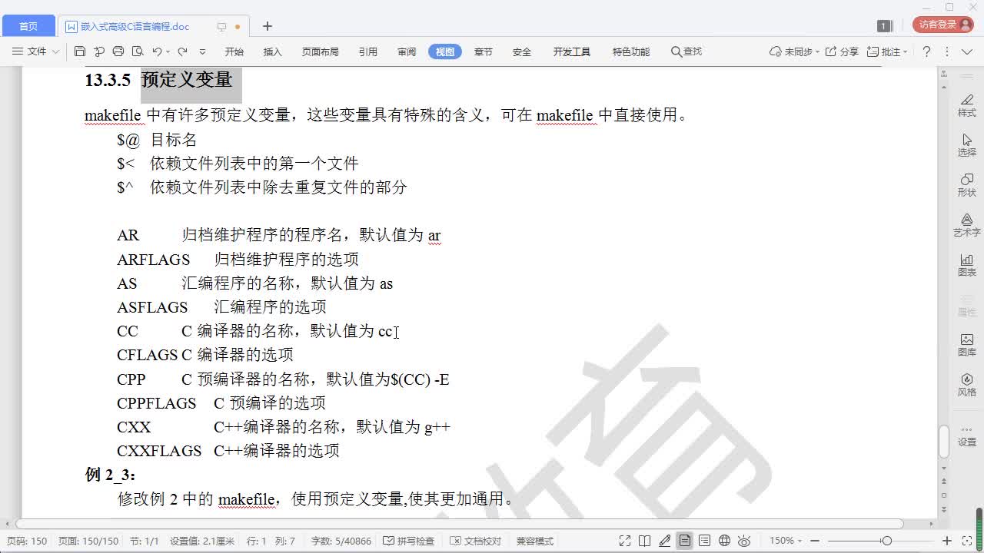Switch to writing mode pen icon

click(x=665, y=541)
